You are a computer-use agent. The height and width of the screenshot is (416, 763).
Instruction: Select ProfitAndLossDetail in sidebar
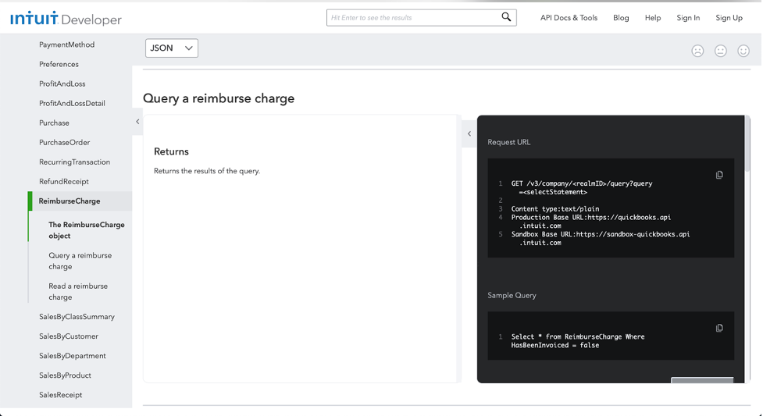coord(72,103)
